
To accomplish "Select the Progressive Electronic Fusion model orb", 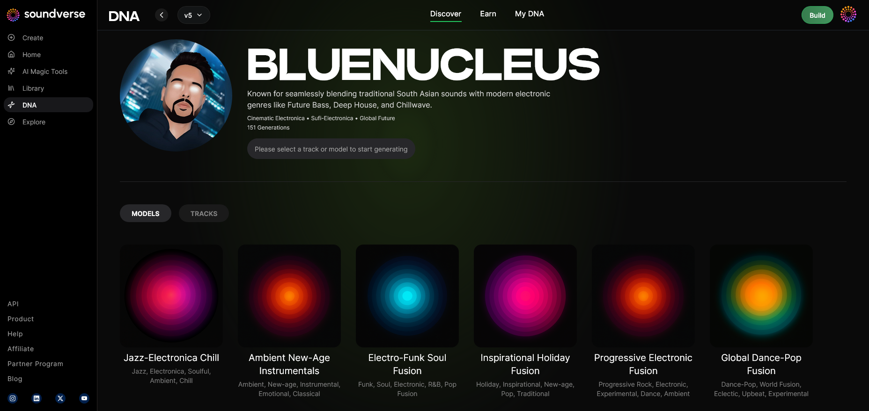I will click(x=643, y=296).
